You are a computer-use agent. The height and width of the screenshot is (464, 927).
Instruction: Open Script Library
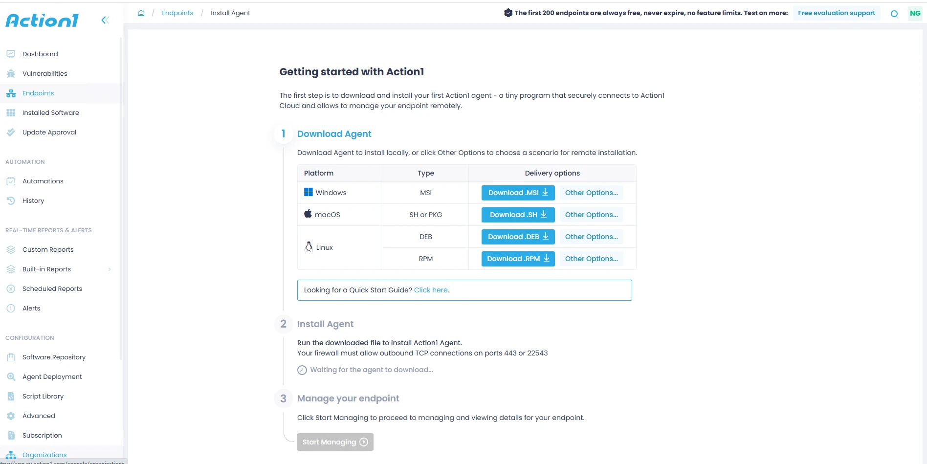[43, 397]
